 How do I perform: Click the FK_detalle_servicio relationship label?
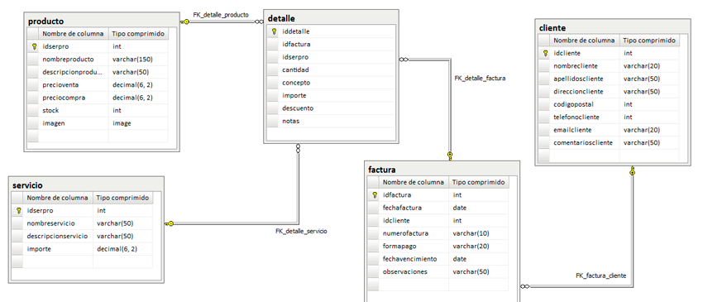pyautogui.click(x=301, y=231)
